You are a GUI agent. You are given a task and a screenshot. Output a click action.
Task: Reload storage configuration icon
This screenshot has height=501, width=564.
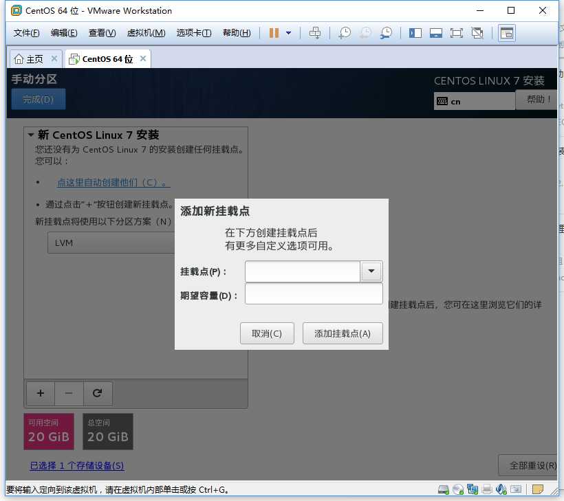[98, 393]
